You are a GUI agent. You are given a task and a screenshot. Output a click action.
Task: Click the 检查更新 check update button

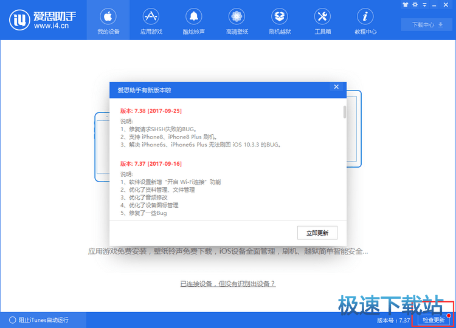tap(434, 320)
